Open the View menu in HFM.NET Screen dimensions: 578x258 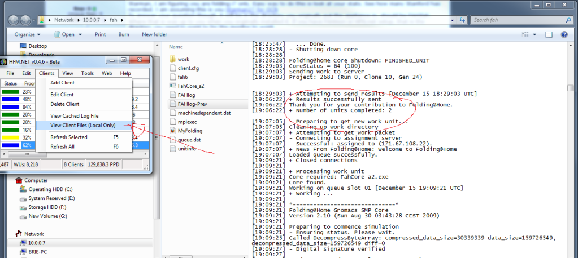68,73
